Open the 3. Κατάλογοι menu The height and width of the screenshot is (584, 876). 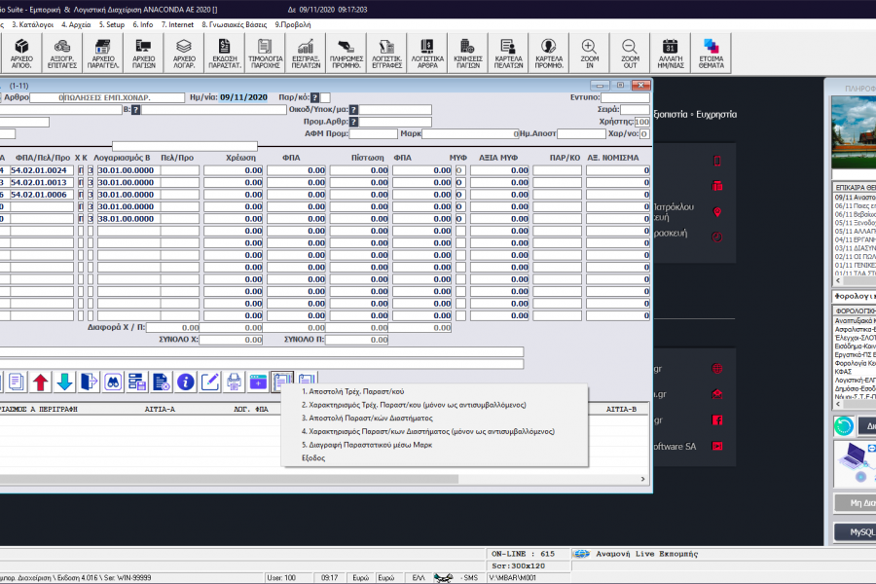[x=32, y=24]
